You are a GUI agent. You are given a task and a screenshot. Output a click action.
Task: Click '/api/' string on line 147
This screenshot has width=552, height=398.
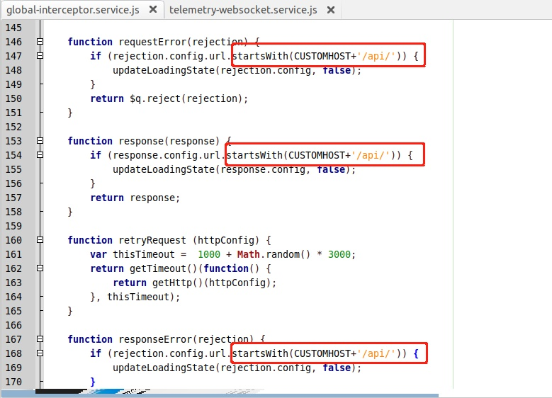[376, 56]
